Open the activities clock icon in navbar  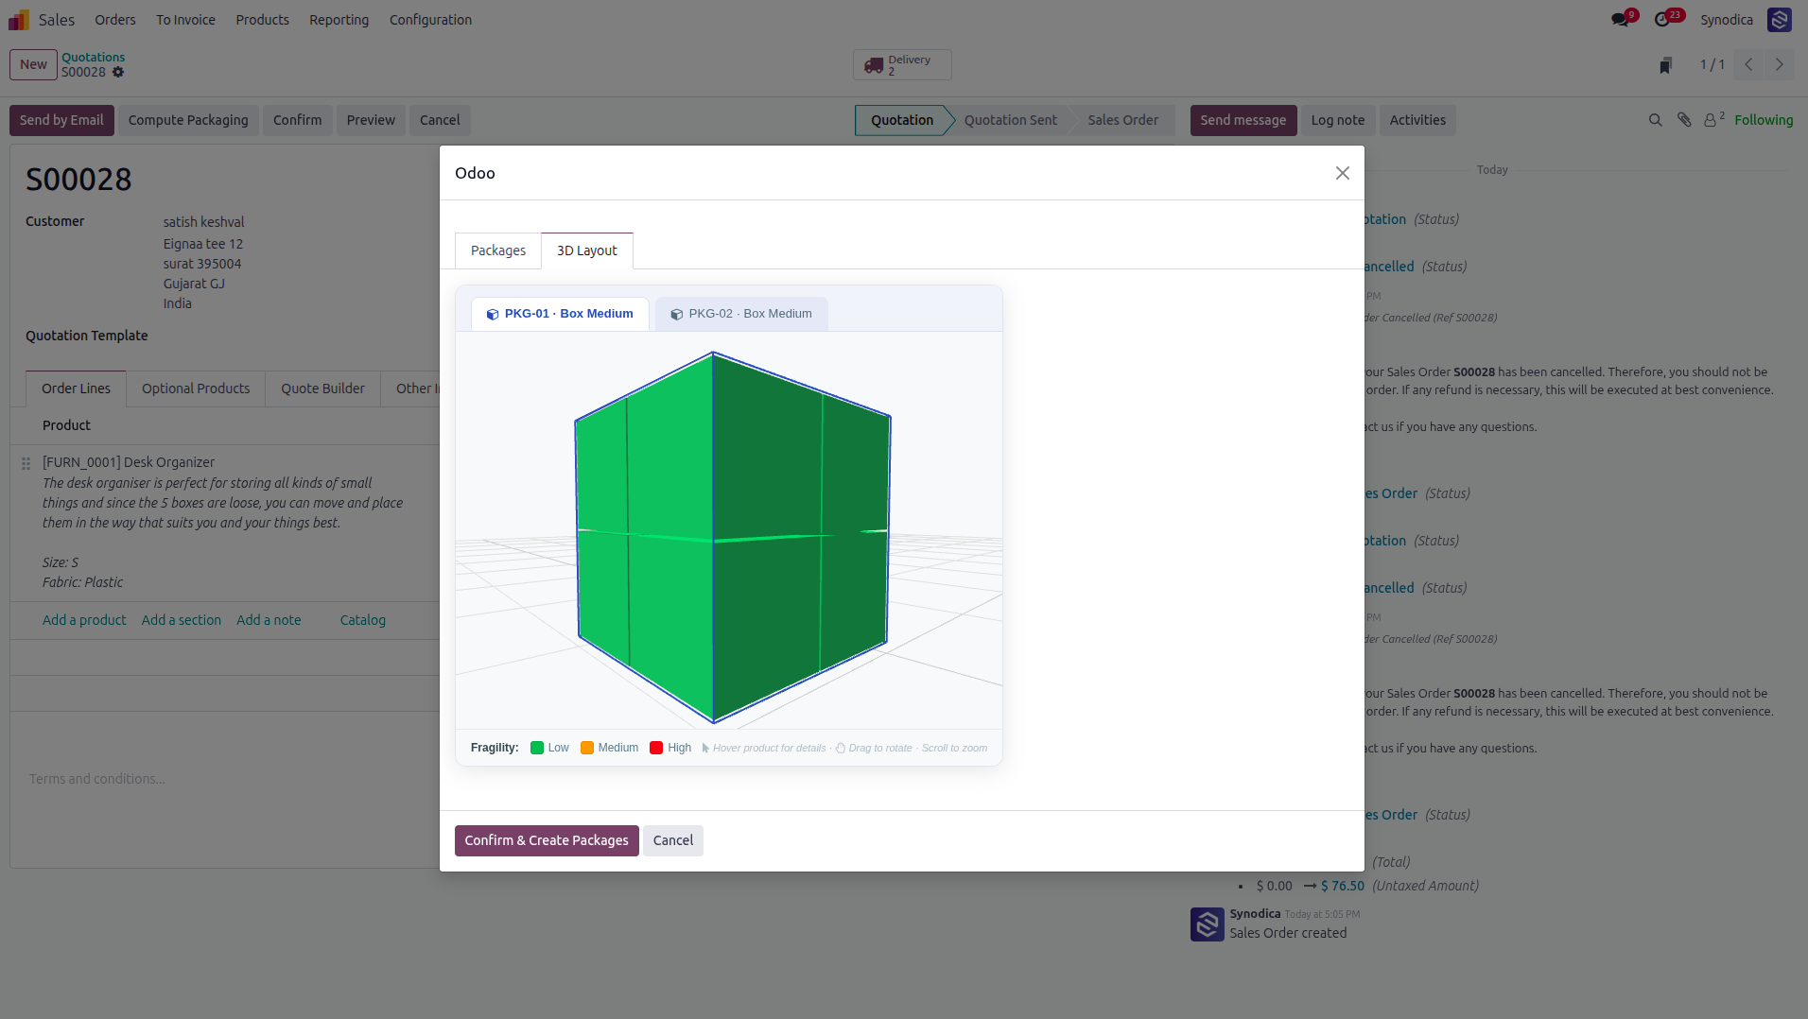[1662, 20]
